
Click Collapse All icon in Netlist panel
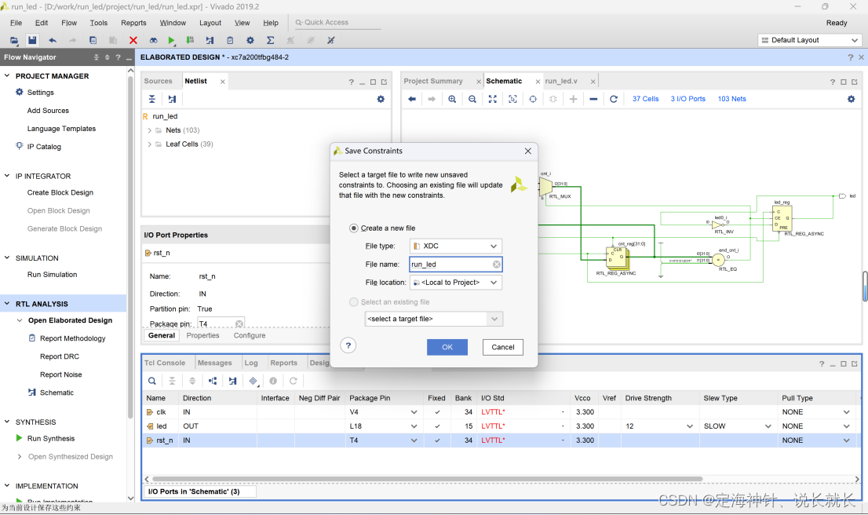click(x=152, y=99)
